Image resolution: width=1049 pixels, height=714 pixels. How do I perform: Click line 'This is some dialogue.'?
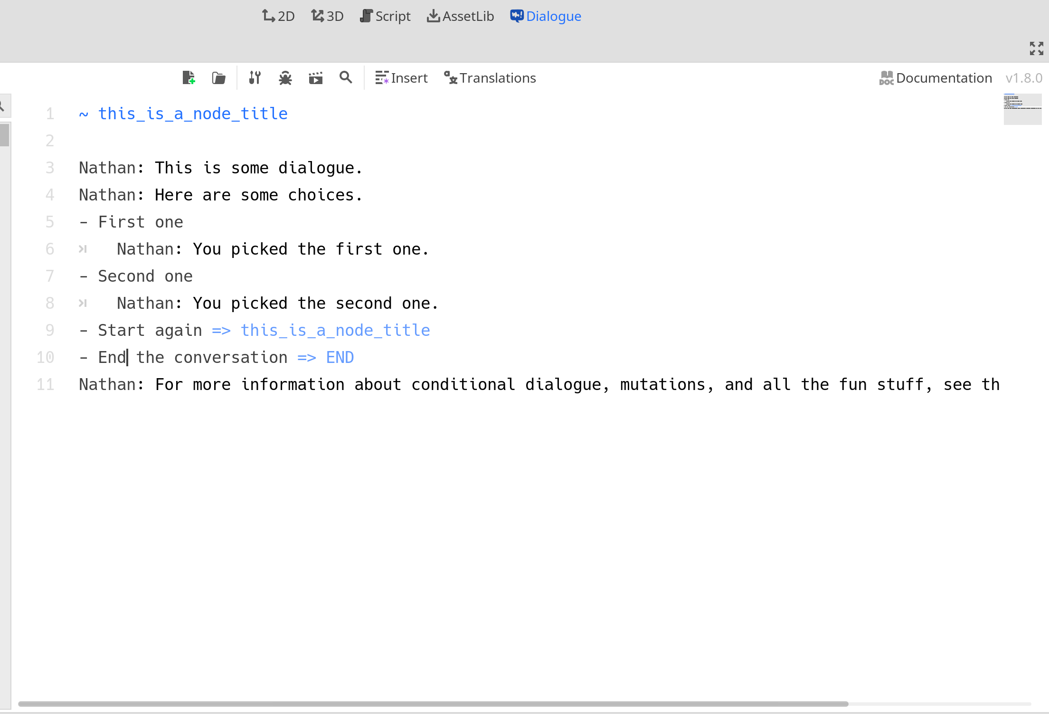pos(259,168)
